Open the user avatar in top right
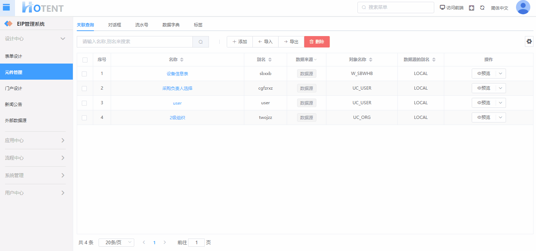 coord(523,7)
